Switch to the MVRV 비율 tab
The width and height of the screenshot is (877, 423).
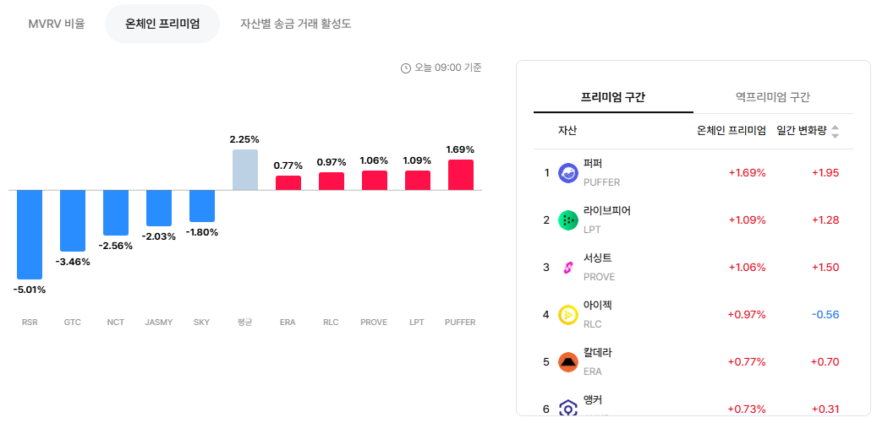(x=57, y=24)
